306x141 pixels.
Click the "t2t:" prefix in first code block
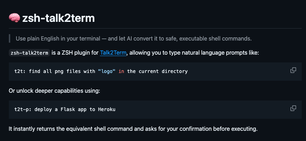click(20, 71)
